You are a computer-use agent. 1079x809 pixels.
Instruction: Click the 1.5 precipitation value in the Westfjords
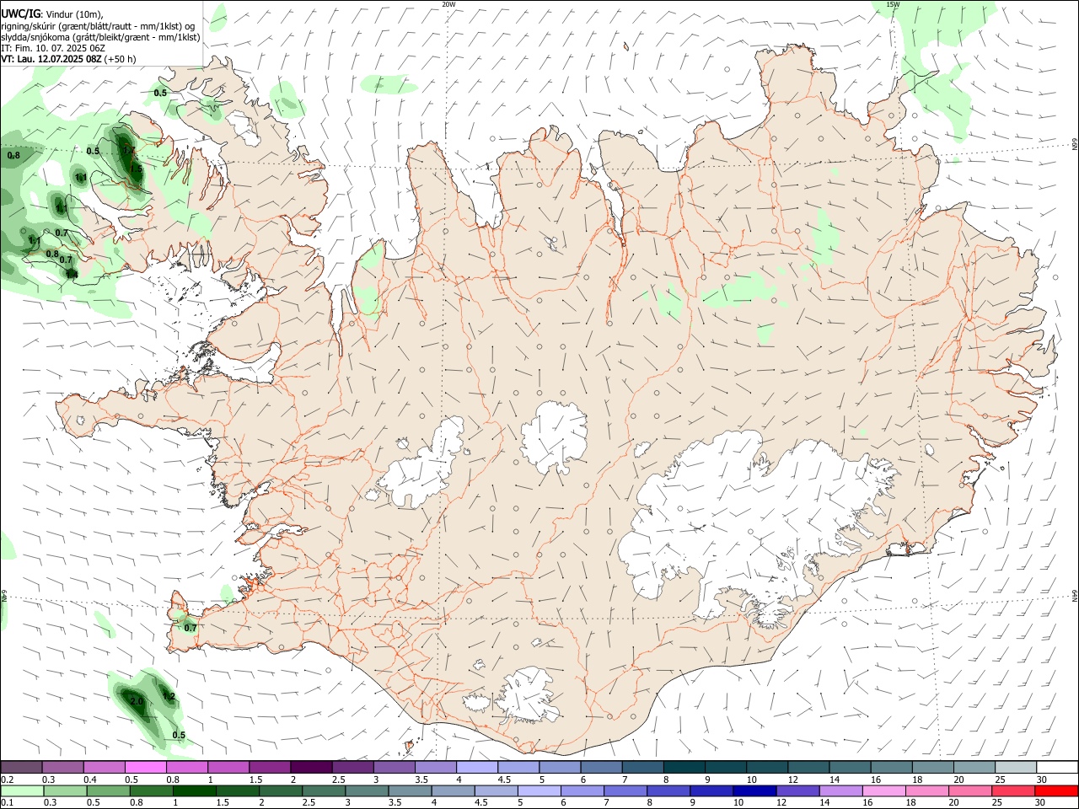coord(136,168)
